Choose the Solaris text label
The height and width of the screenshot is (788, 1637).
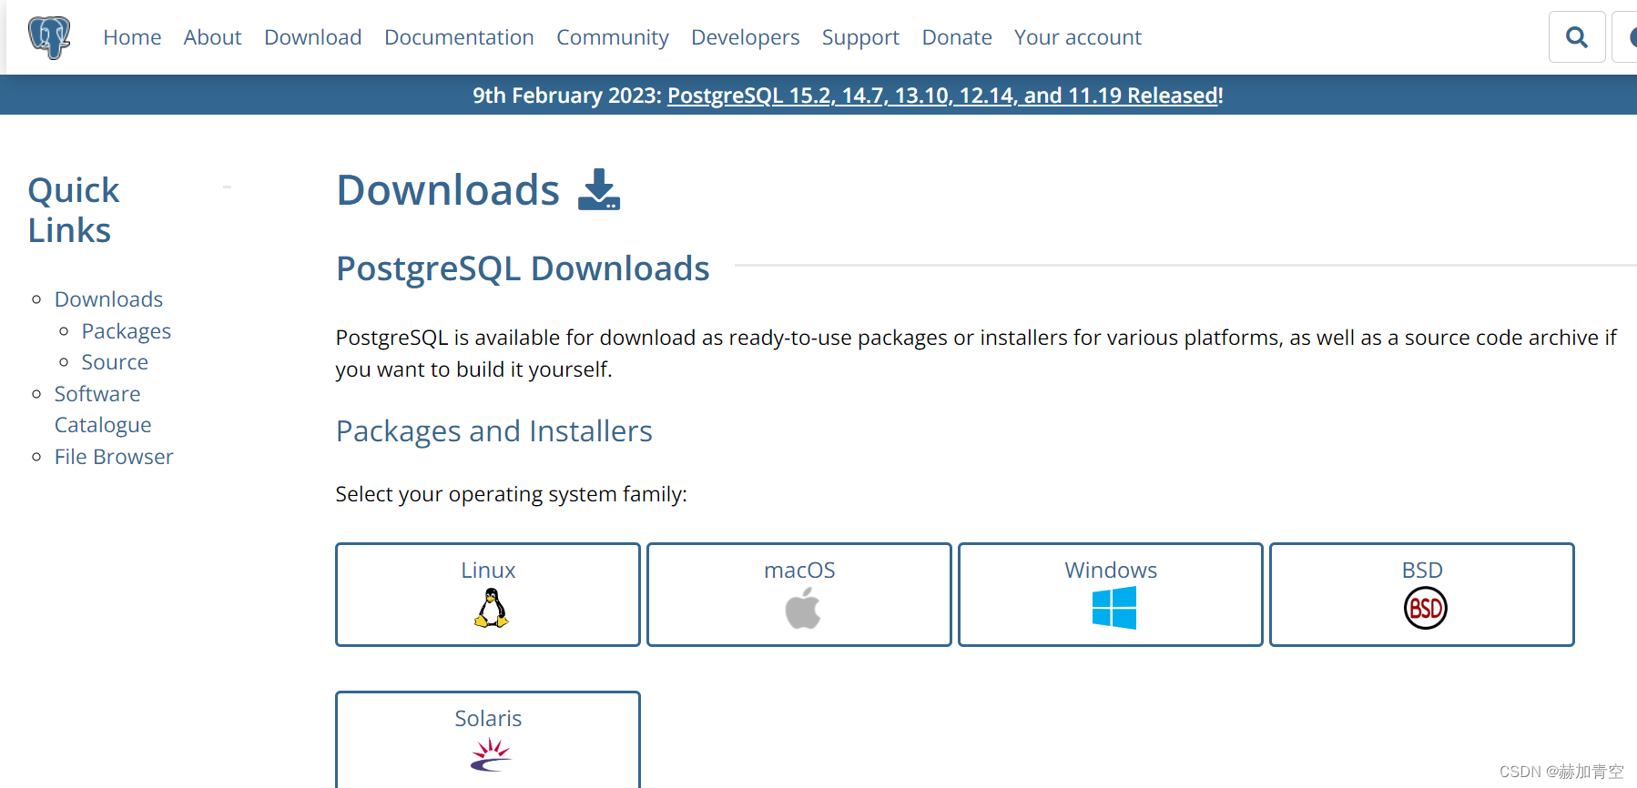488,719
